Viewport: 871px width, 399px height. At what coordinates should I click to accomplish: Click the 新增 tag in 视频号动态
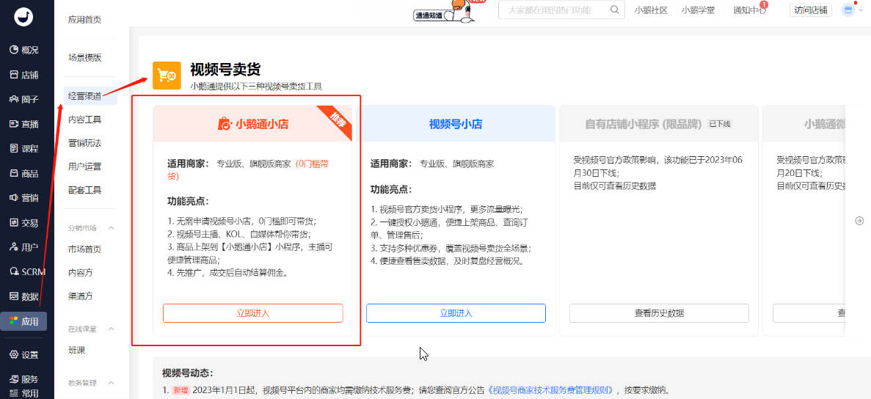coord(180,389)
